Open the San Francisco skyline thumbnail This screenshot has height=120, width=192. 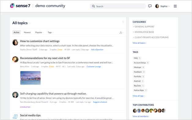click(30, 78)
